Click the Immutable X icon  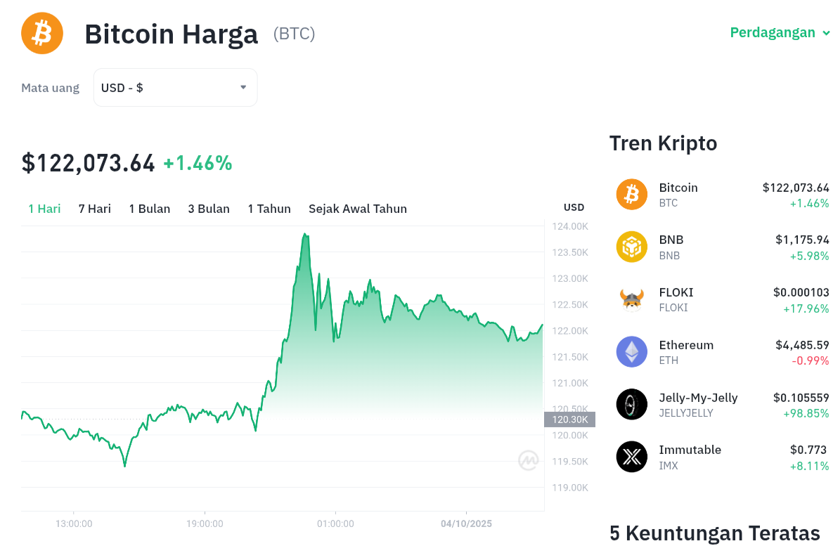(x=631, y=457)
